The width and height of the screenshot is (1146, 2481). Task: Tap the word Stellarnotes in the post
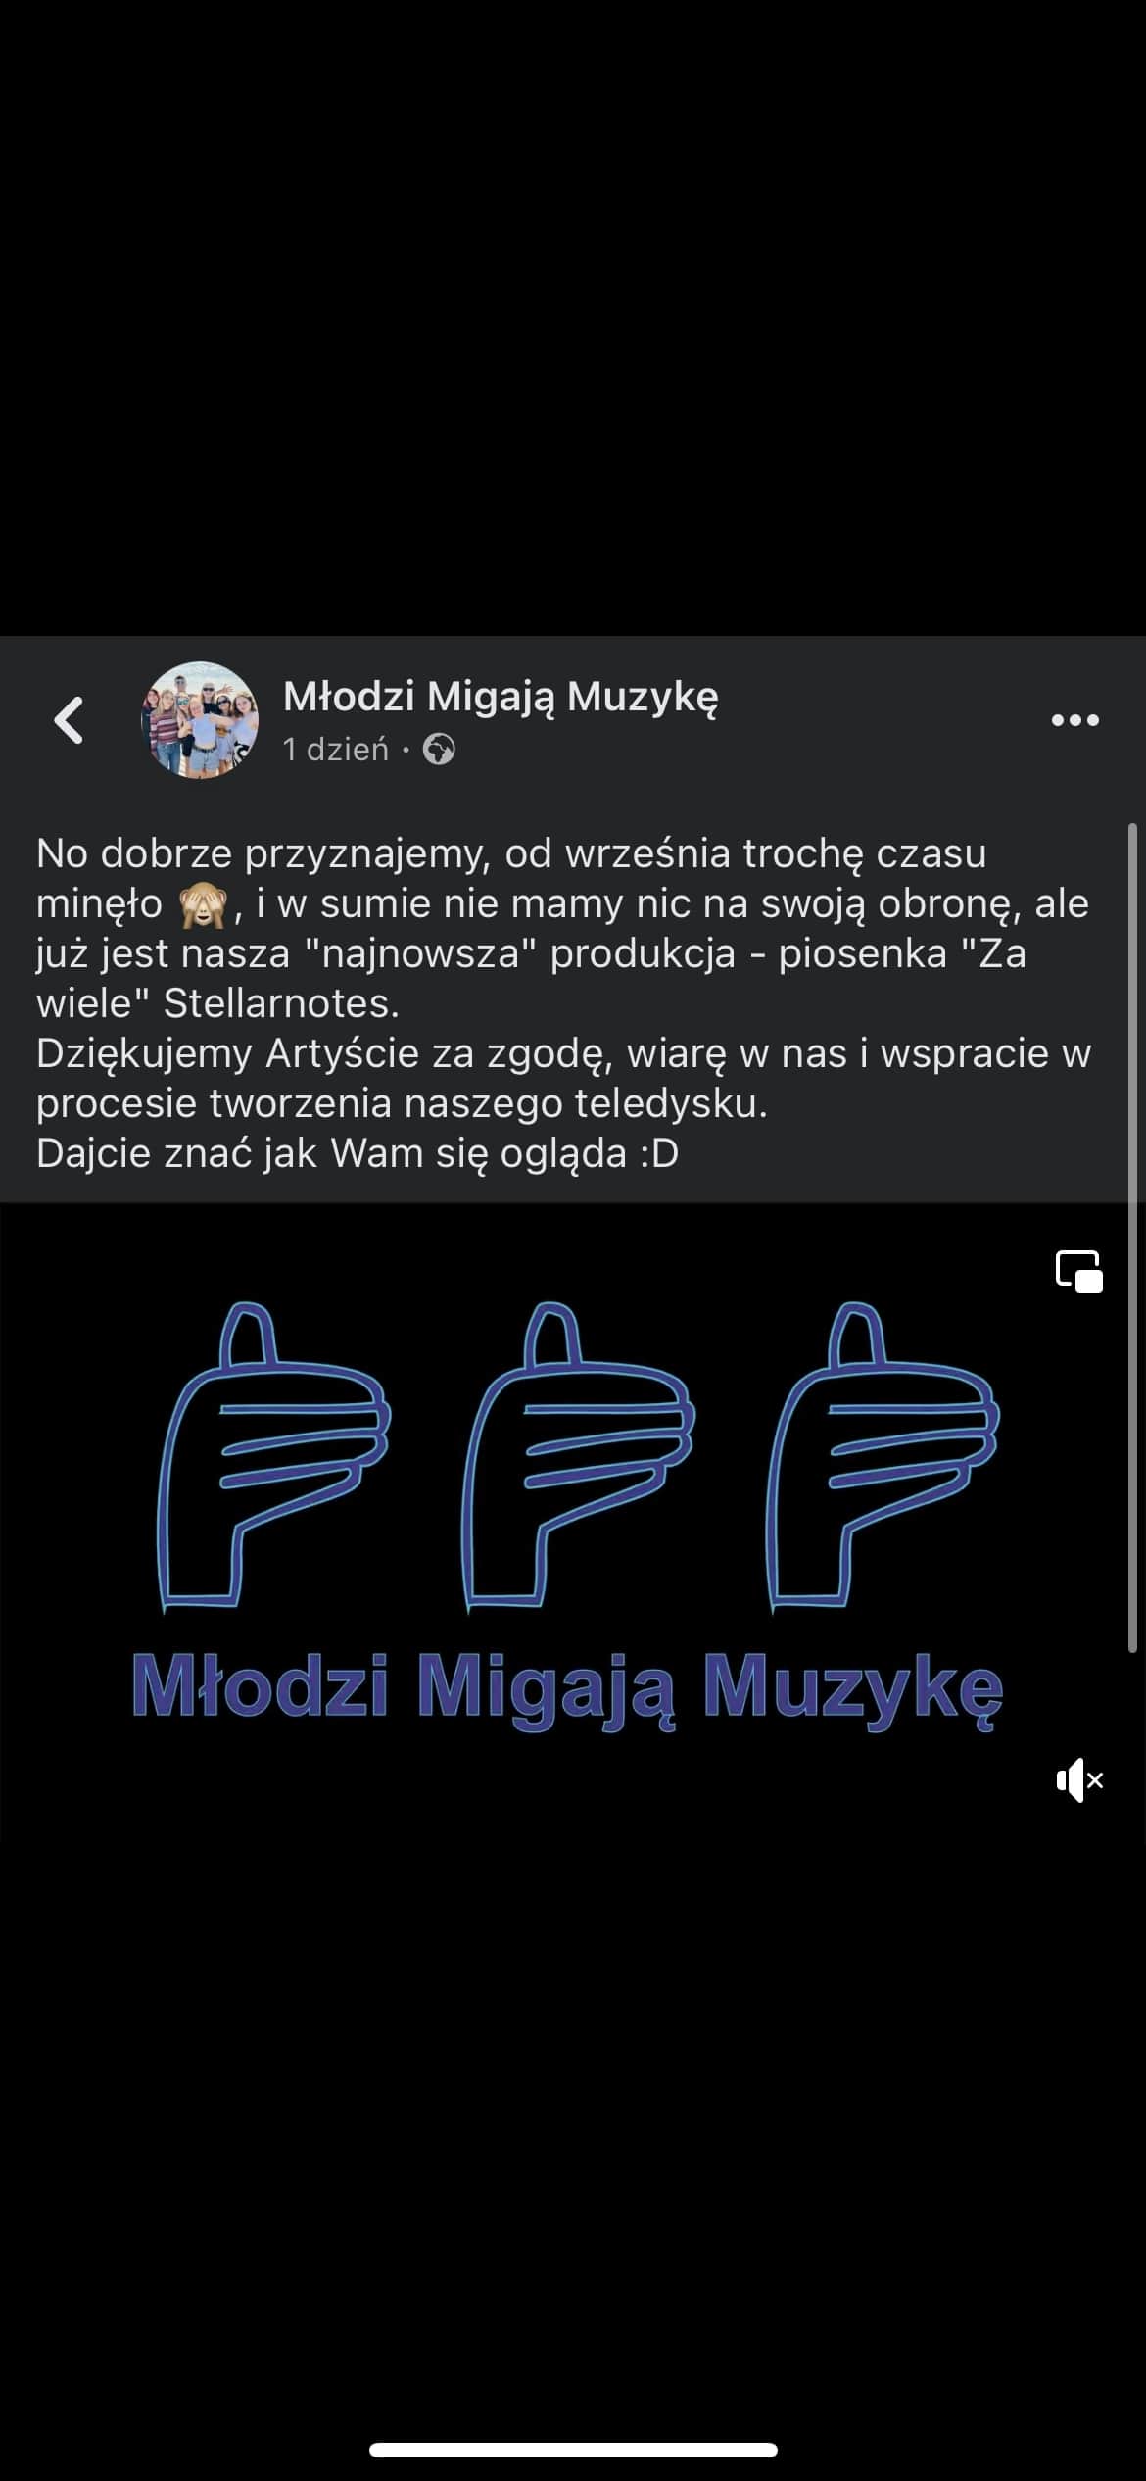[x=281, y=1003]
